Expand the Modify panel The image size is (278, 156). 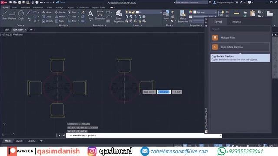click(63, 25)
